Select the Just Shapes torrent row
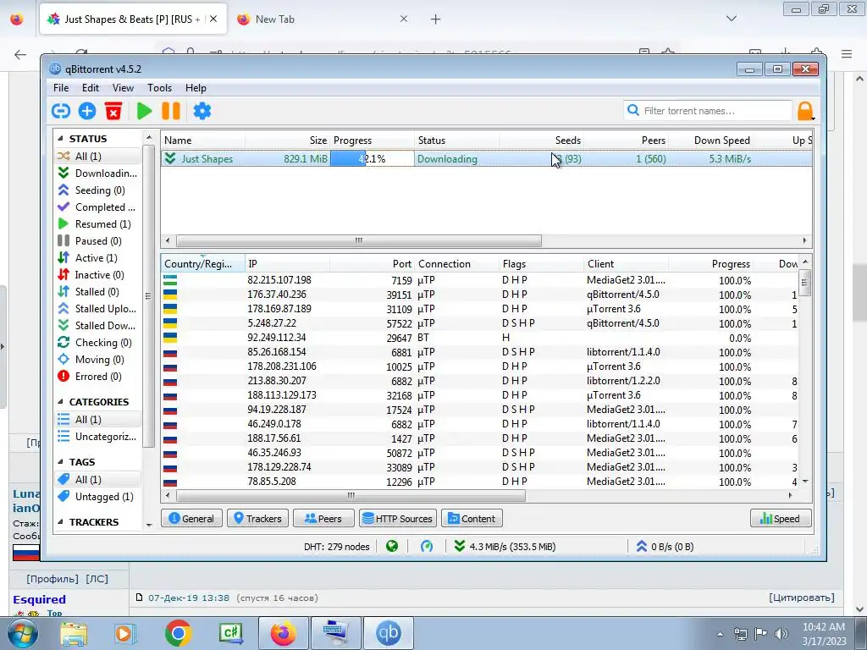867x650 pixels. click(486, 158)
